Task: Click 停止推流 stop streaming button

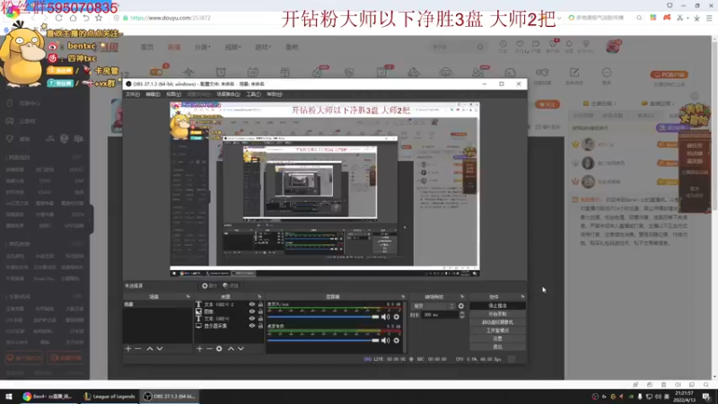Action: coord(497,305)
